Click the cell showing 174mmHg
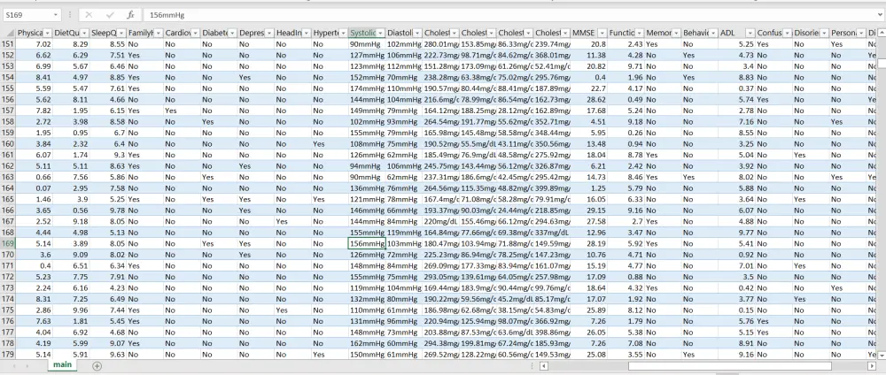This screenshot has width=886, height=375. 367,88
